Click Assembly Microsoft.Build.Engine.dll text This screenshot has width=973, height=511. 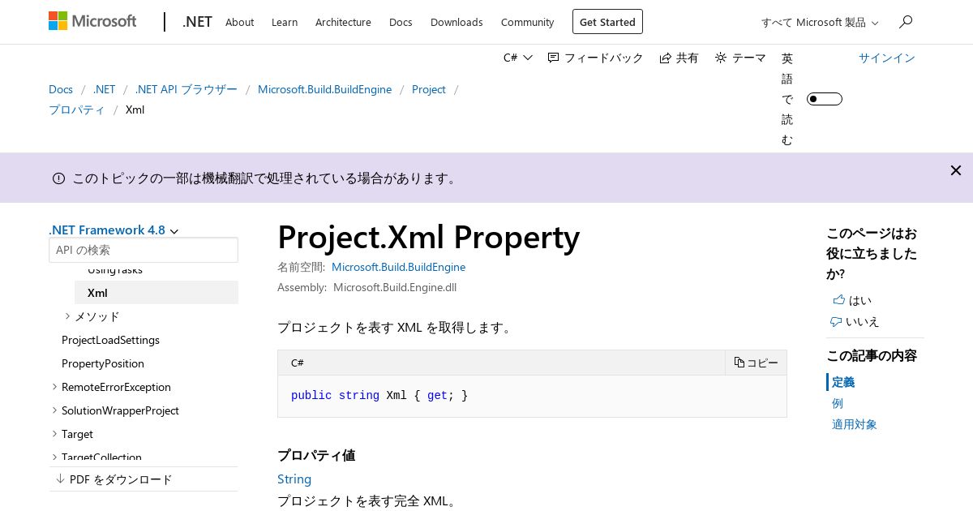pyautogui.click(x=367, y=287)
